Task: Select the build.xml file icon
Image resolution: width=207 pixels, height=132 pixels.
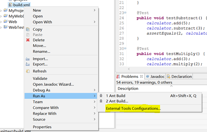Action: pyautogui.click(x=10, y=5)
